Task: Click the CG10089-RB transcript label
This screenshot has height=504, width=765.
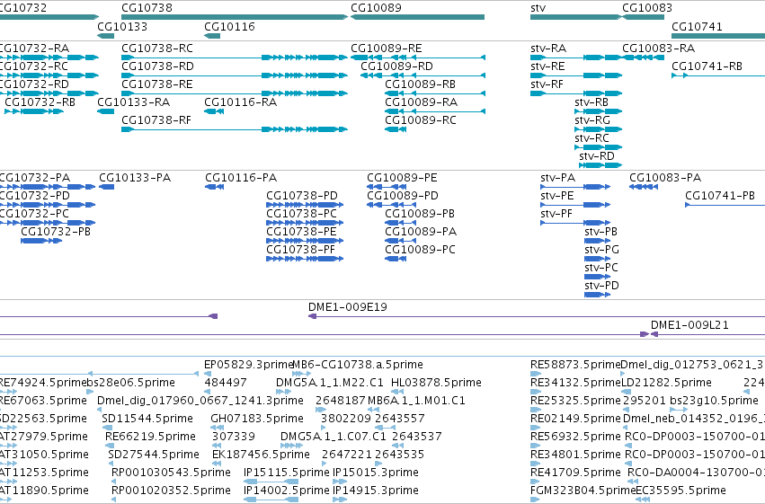Action: click(x=420, y=84)
